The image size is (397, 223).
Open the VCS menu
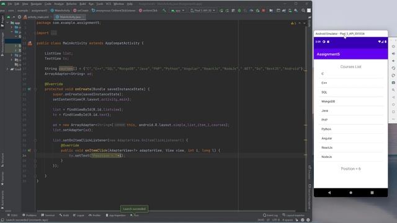click(x=109, y=4)
